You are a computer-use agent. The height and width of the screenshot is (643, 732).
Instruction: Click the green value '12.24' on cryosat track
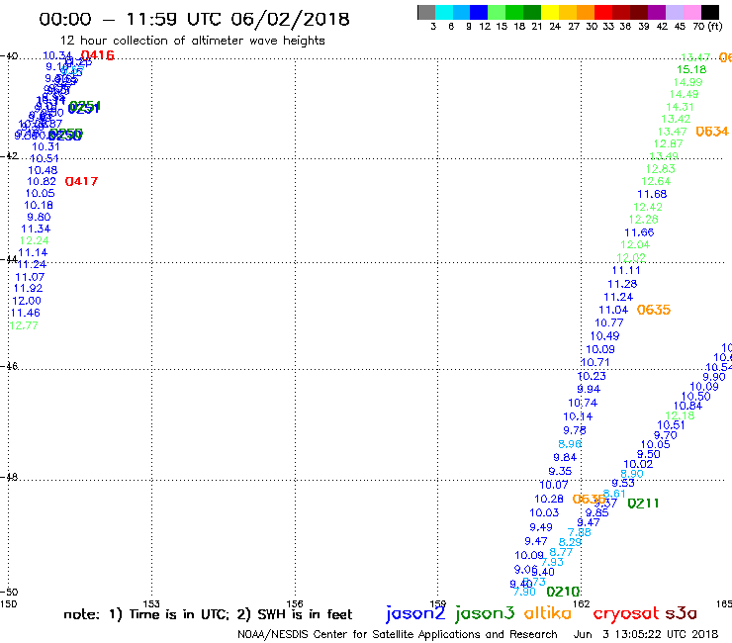pos(34,240)
